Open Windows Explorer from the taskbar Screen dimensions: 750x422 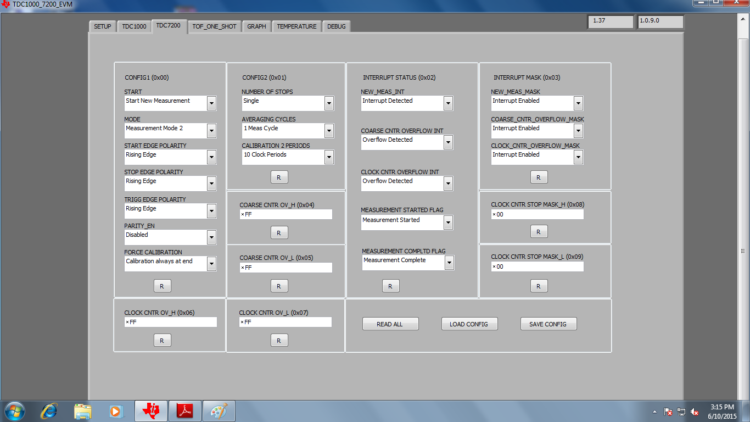tap(82, 410)
